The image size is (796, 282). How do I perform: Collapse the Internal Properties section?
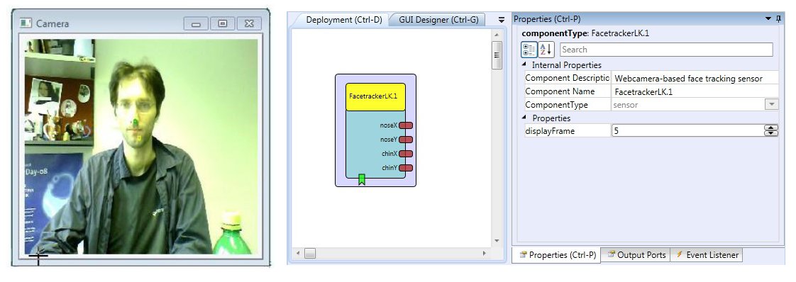click(524, 65)
